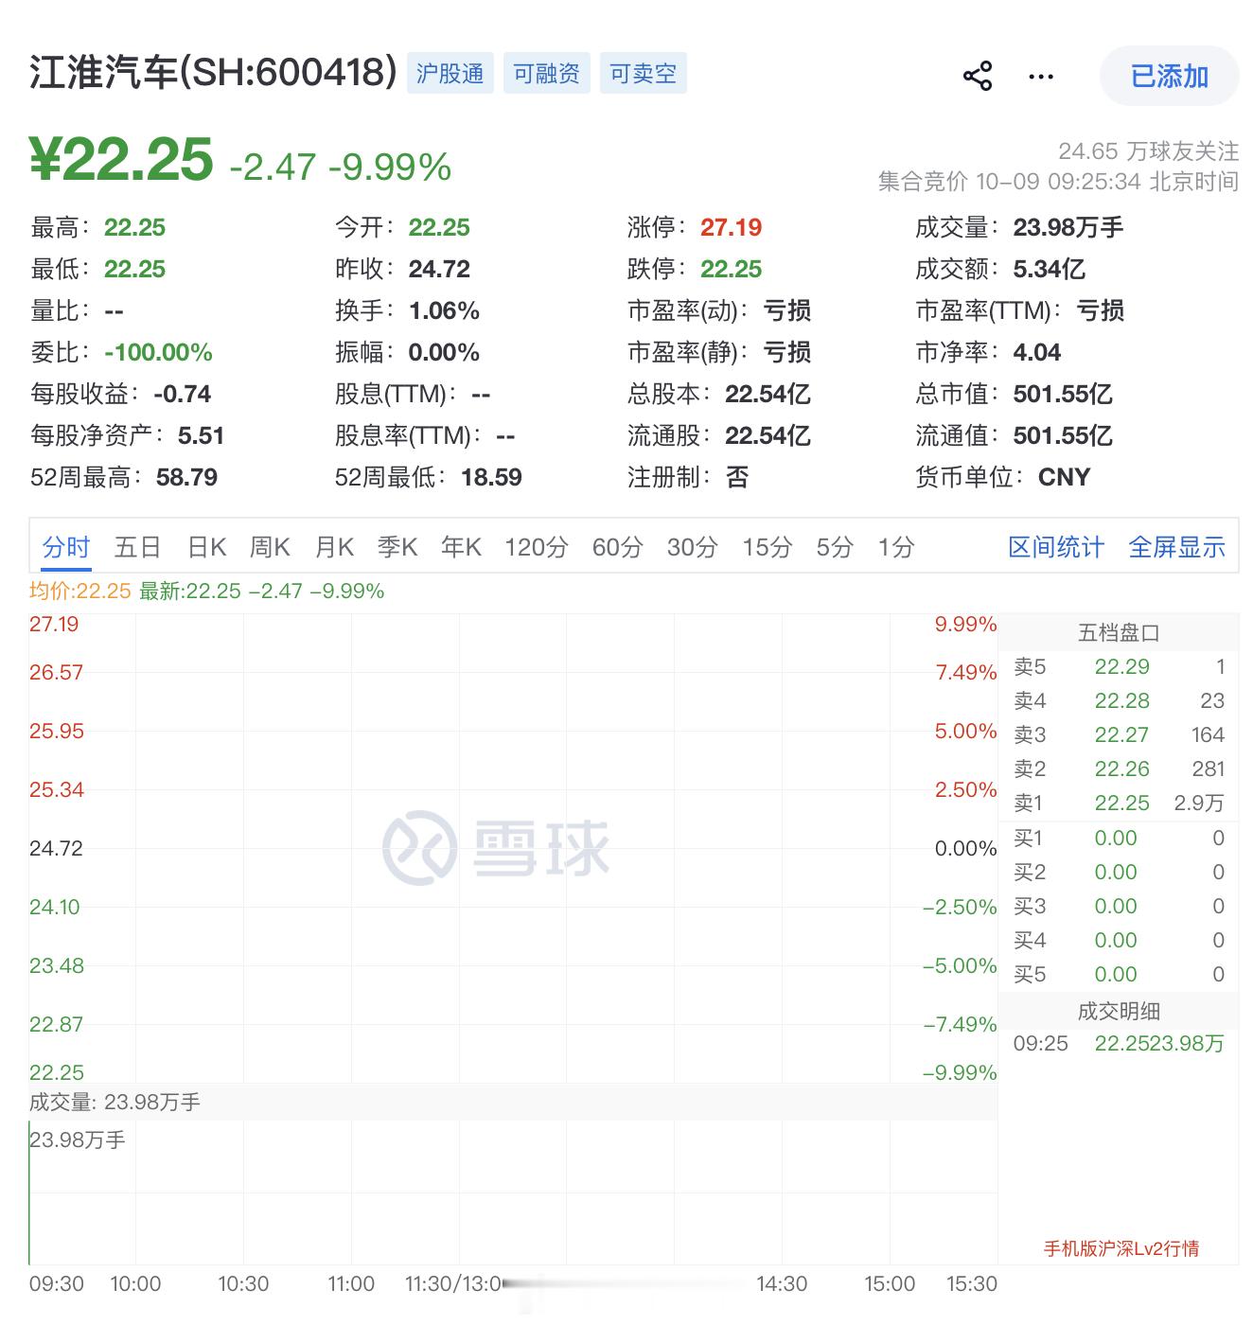Click the 可卖空 tag

click(x=644, y=74)
